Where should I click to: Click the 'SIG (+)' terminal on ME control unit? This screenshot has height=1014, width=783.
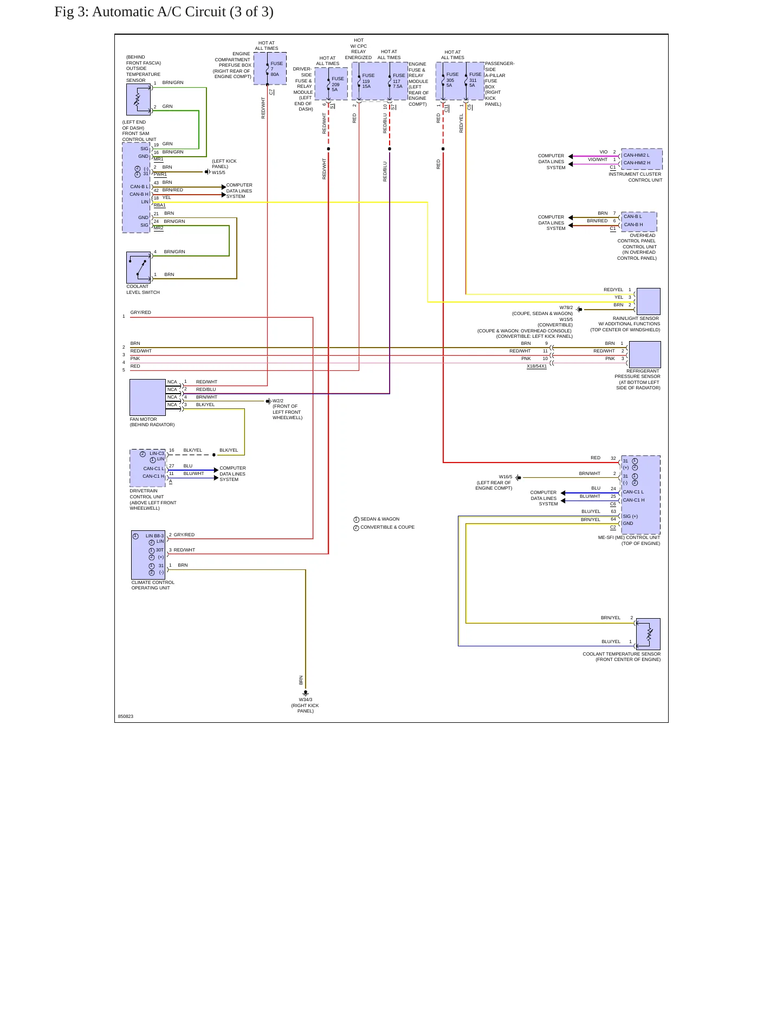point(630,516)
